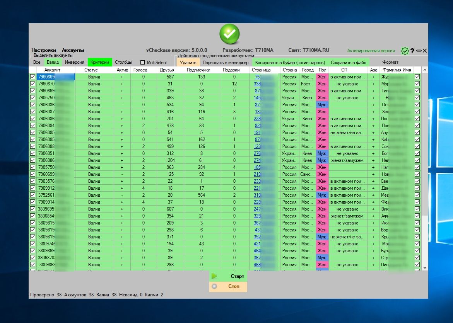Open help via the question mark icon
The height and width of the screenshot is (323, 453).
(412, 51)
